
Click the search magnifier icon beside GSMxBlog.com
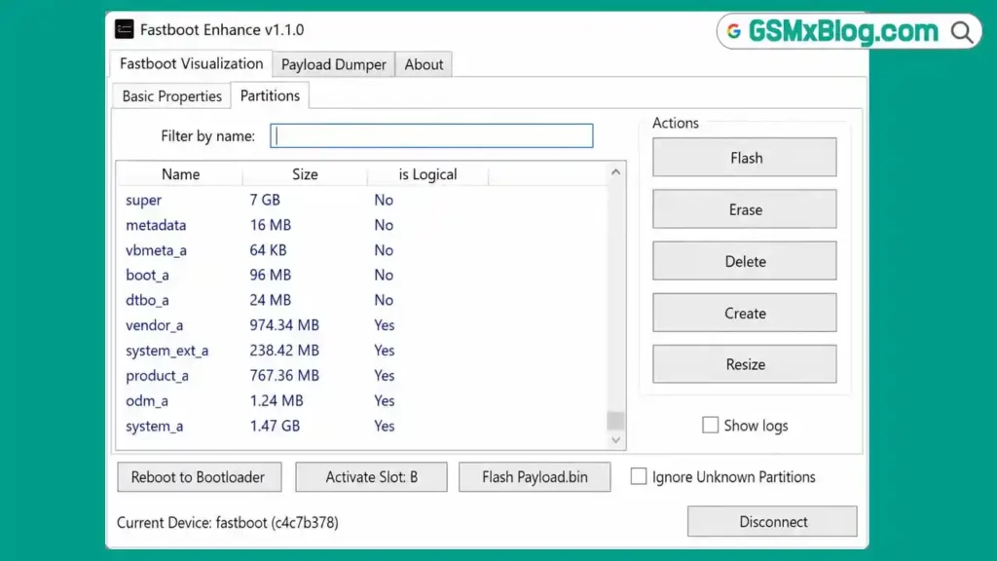click(961, 32)
